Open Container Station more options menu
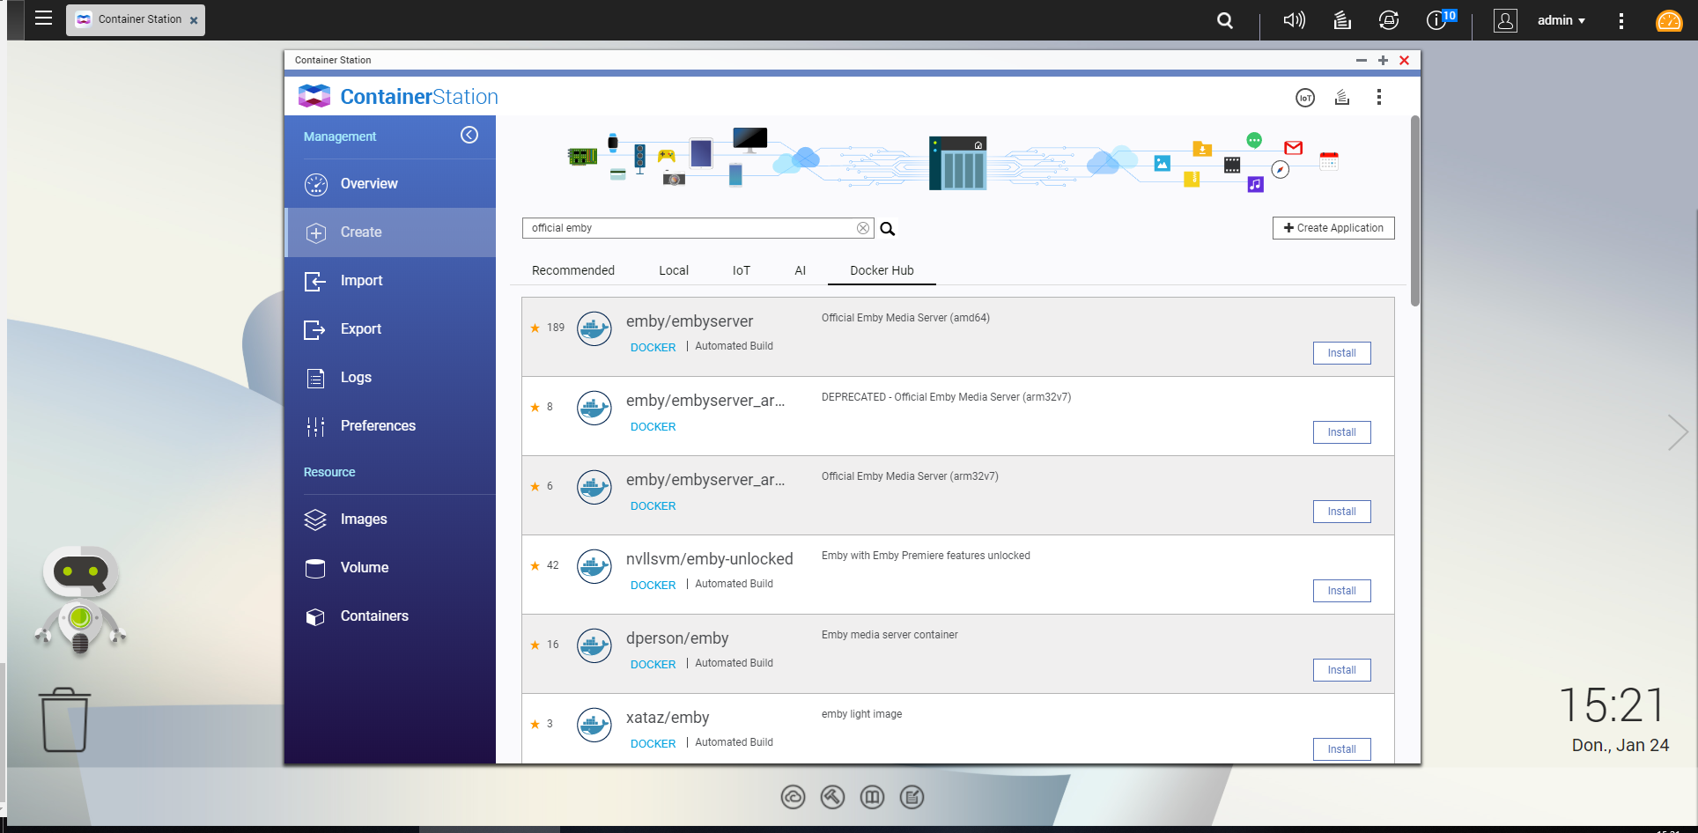 tap(1379, 97)
